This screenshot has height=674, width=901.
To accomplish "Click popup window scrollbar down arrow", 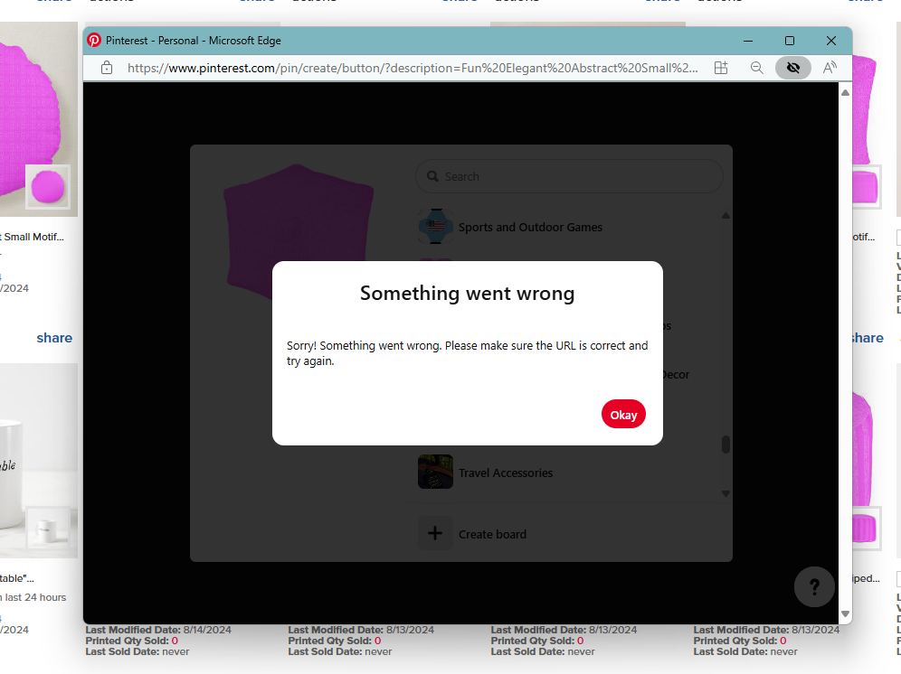I will pos(845,613).
